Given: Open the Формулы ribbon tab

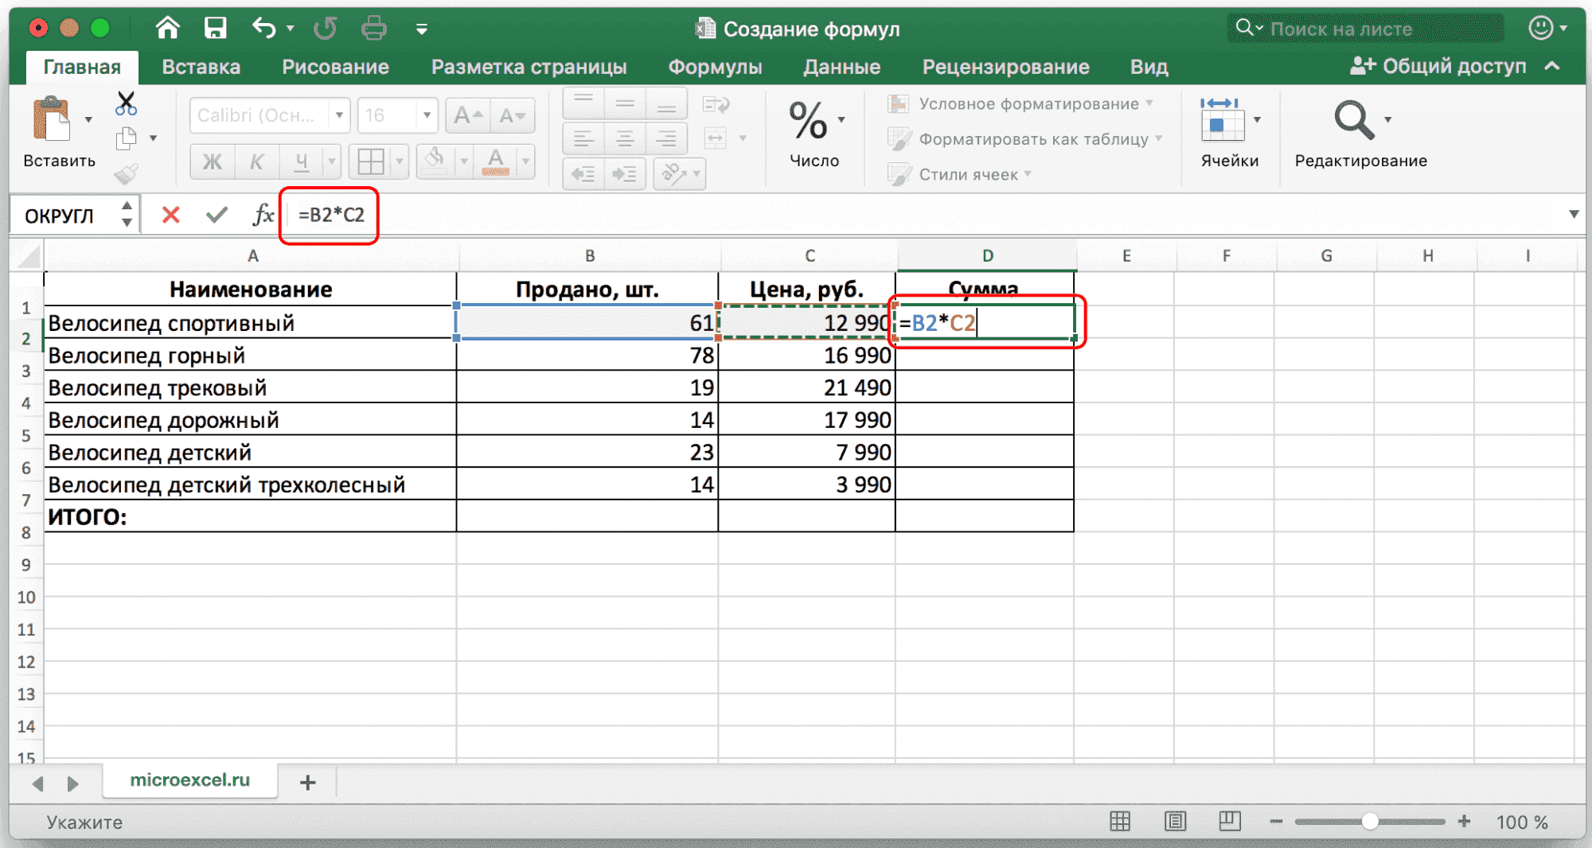Looking at the screenshot, I should pyautogui.click(x=714, y=67).
